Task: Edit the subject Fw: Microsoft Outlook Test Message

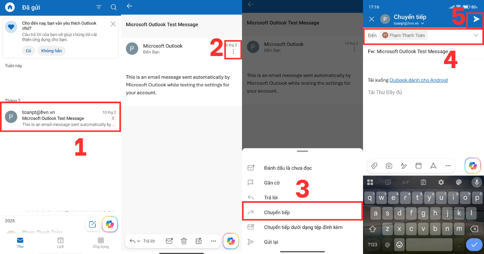Action: 408,52
